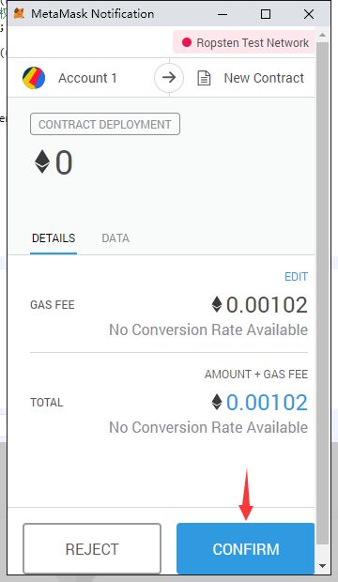
Task: Select the Account 1 sender name
Action: pos(87,78)
